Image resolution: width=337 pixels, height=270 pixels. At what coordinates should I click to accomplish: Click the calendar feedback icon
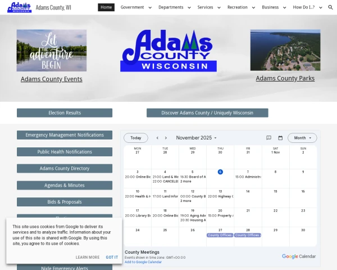[x=268, y=138]
